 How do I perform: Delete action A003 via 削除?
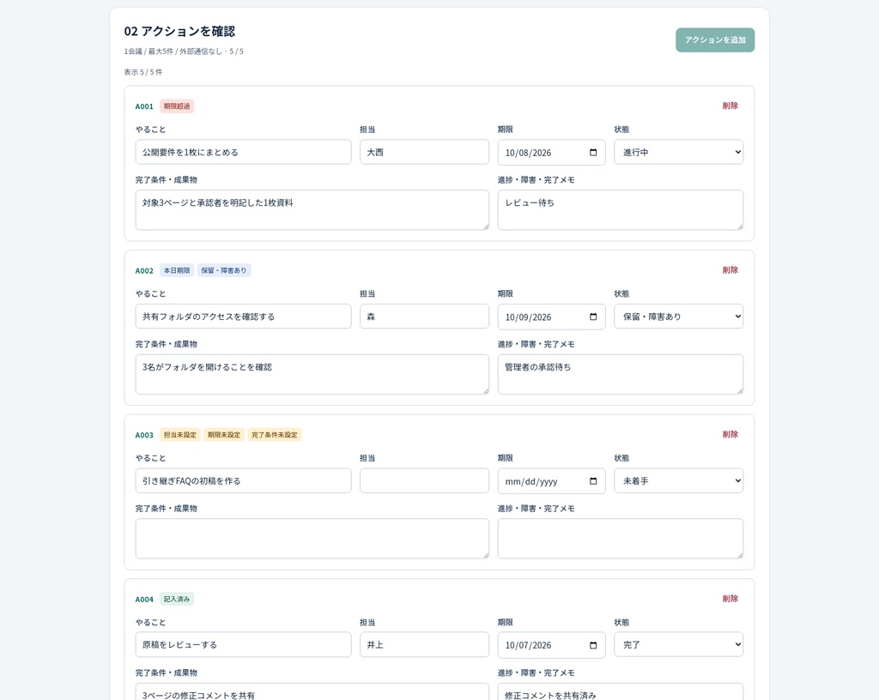point(730,434)
